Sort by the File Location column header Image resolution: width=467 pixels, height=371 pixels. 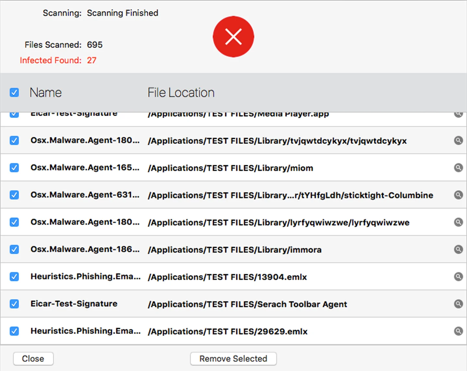click(181, 93)
